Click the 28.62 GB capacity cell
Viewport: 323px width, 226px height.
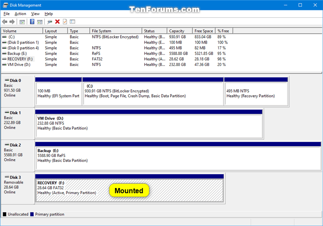pos(176,59)
